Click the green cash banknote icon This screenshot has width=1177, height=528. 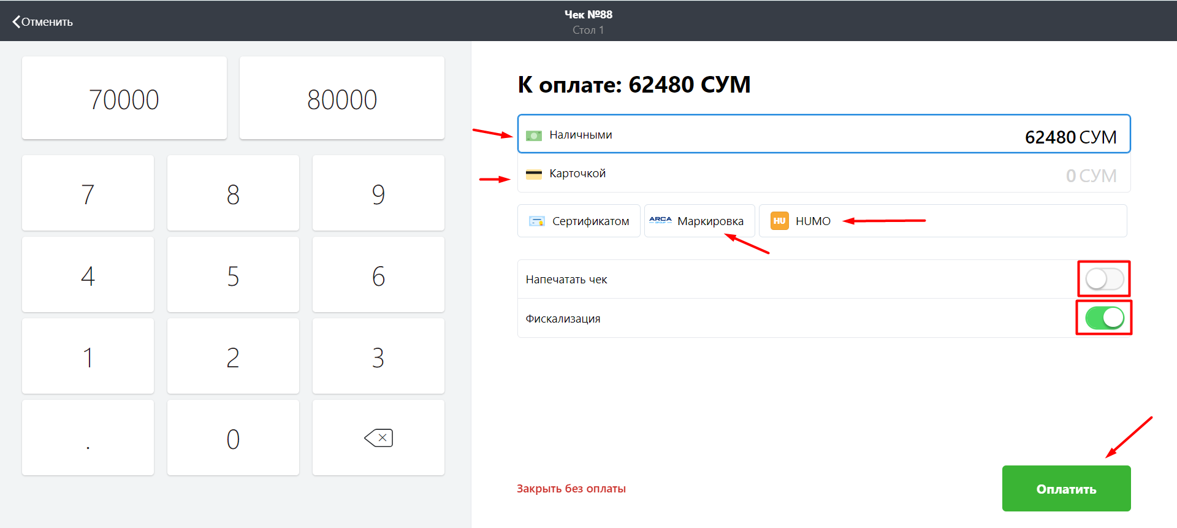(x=534, y=136)
